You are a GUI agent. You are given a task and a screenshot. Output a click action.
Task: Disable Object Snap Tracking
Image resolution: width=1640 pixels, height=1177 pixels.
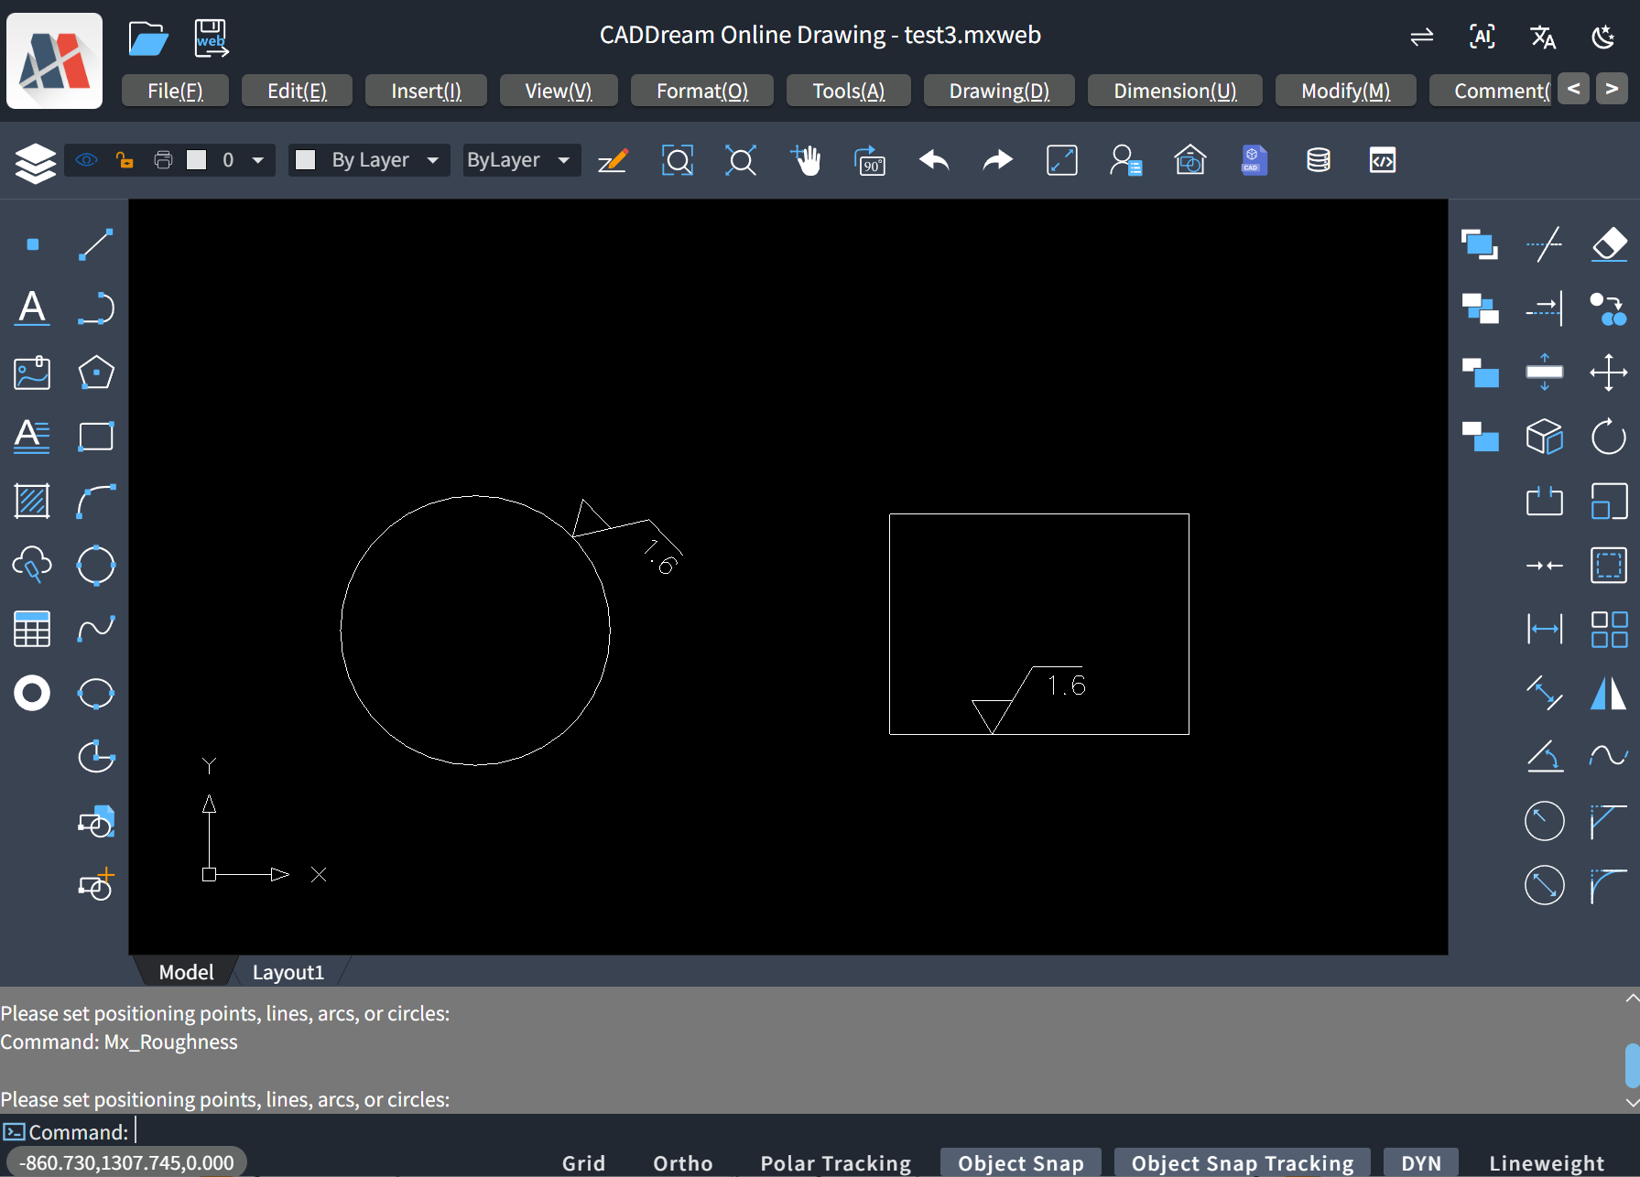1242,1162
